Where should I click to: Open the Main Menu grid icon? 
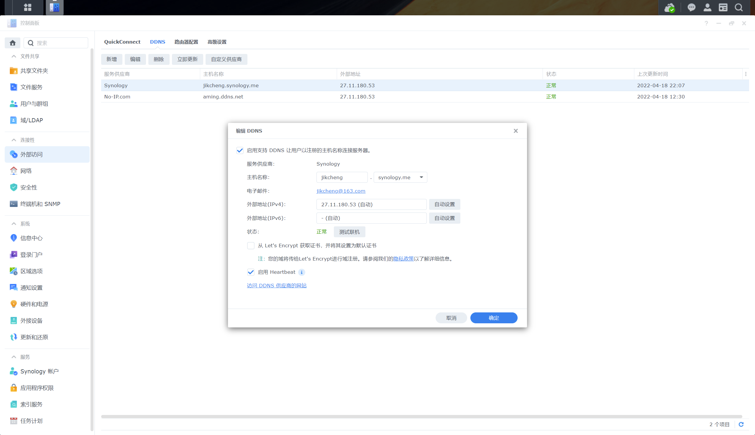(x=27, y=7)
